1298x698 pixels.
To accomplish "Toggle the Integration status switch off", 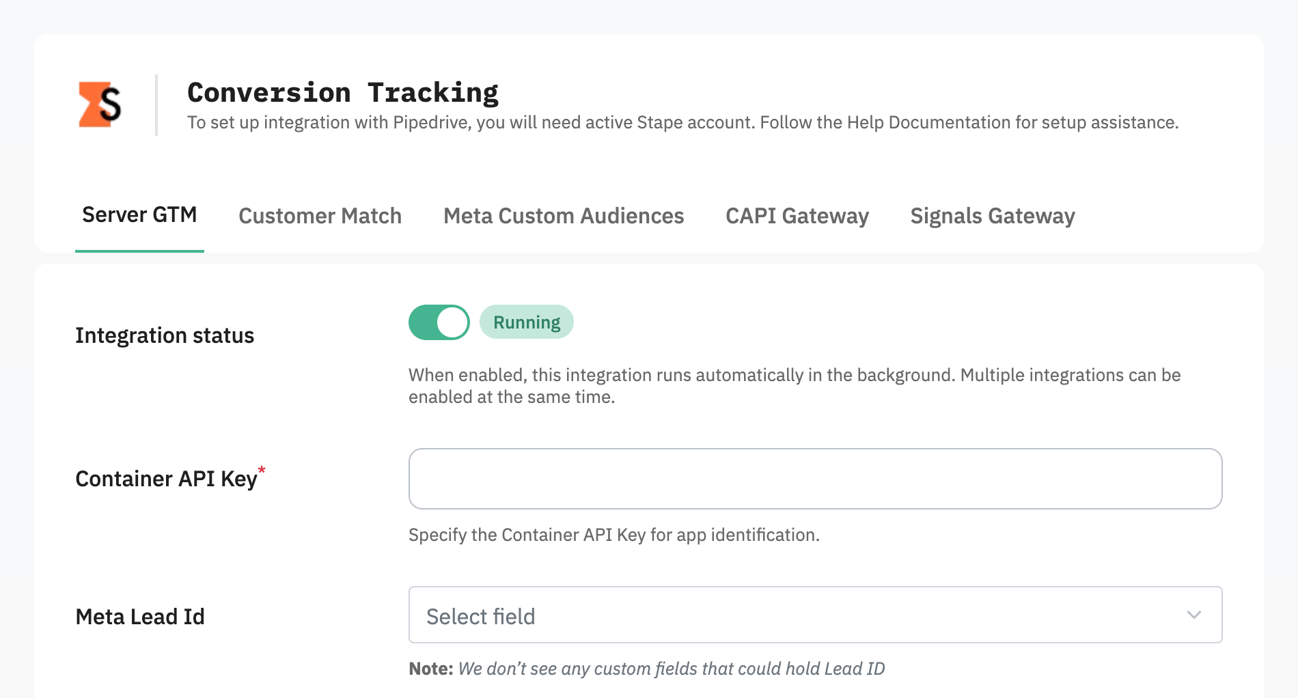I will coord(439,322).
